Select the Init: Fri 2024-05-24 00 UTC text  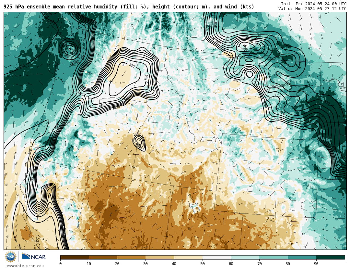pos(314,4)
